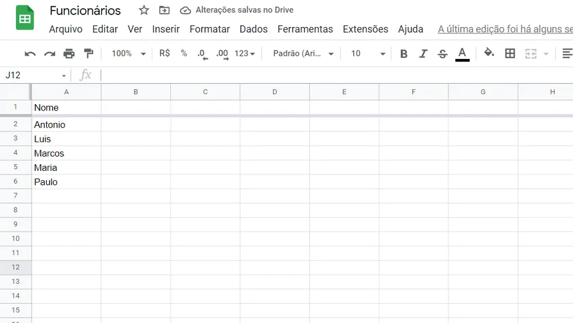
Task: Open the 123 number formats dropdown
Action: click(244, 54)
